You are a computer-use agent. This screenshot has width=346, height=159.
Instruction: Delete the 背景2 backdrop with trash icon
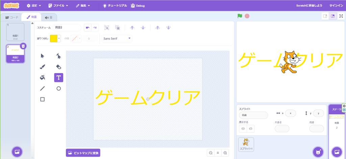coord(23,46)
